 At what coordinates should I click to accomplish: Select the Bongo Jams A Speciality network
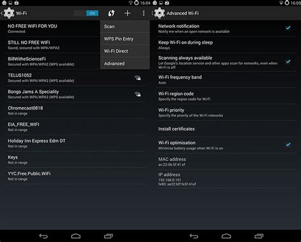tap(76, 94)
